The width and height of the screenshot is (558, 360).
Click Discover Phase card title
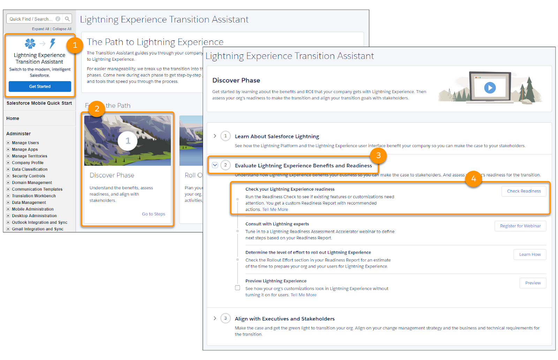[112, 175]
